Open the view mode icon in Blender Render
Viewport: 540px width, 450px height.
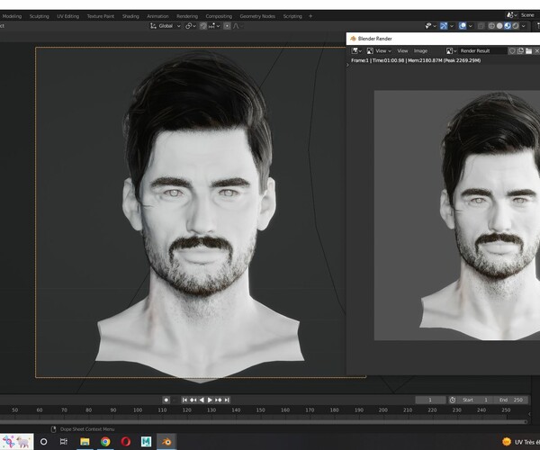point(370,51)
